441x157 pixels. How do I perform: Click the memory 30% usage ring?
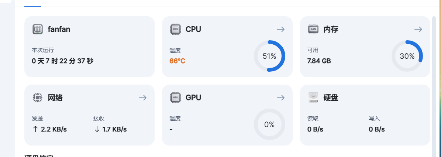(407, 56)
